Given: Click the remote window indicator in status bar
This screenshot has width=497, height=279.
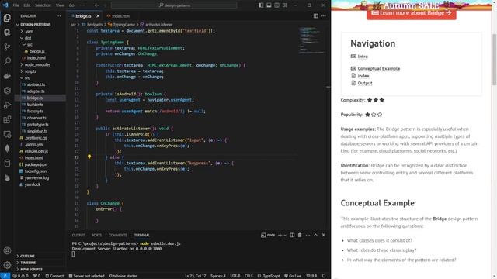Looking at the screenshot, I should 5,276.
